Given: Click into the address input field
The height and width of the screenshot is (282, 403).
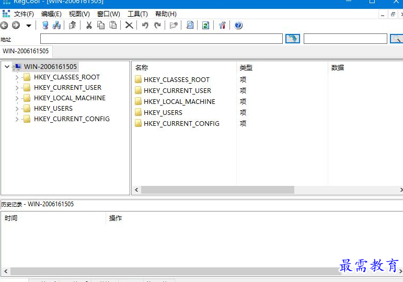Looking at the screenshot, I should click(x=162, y=39).
